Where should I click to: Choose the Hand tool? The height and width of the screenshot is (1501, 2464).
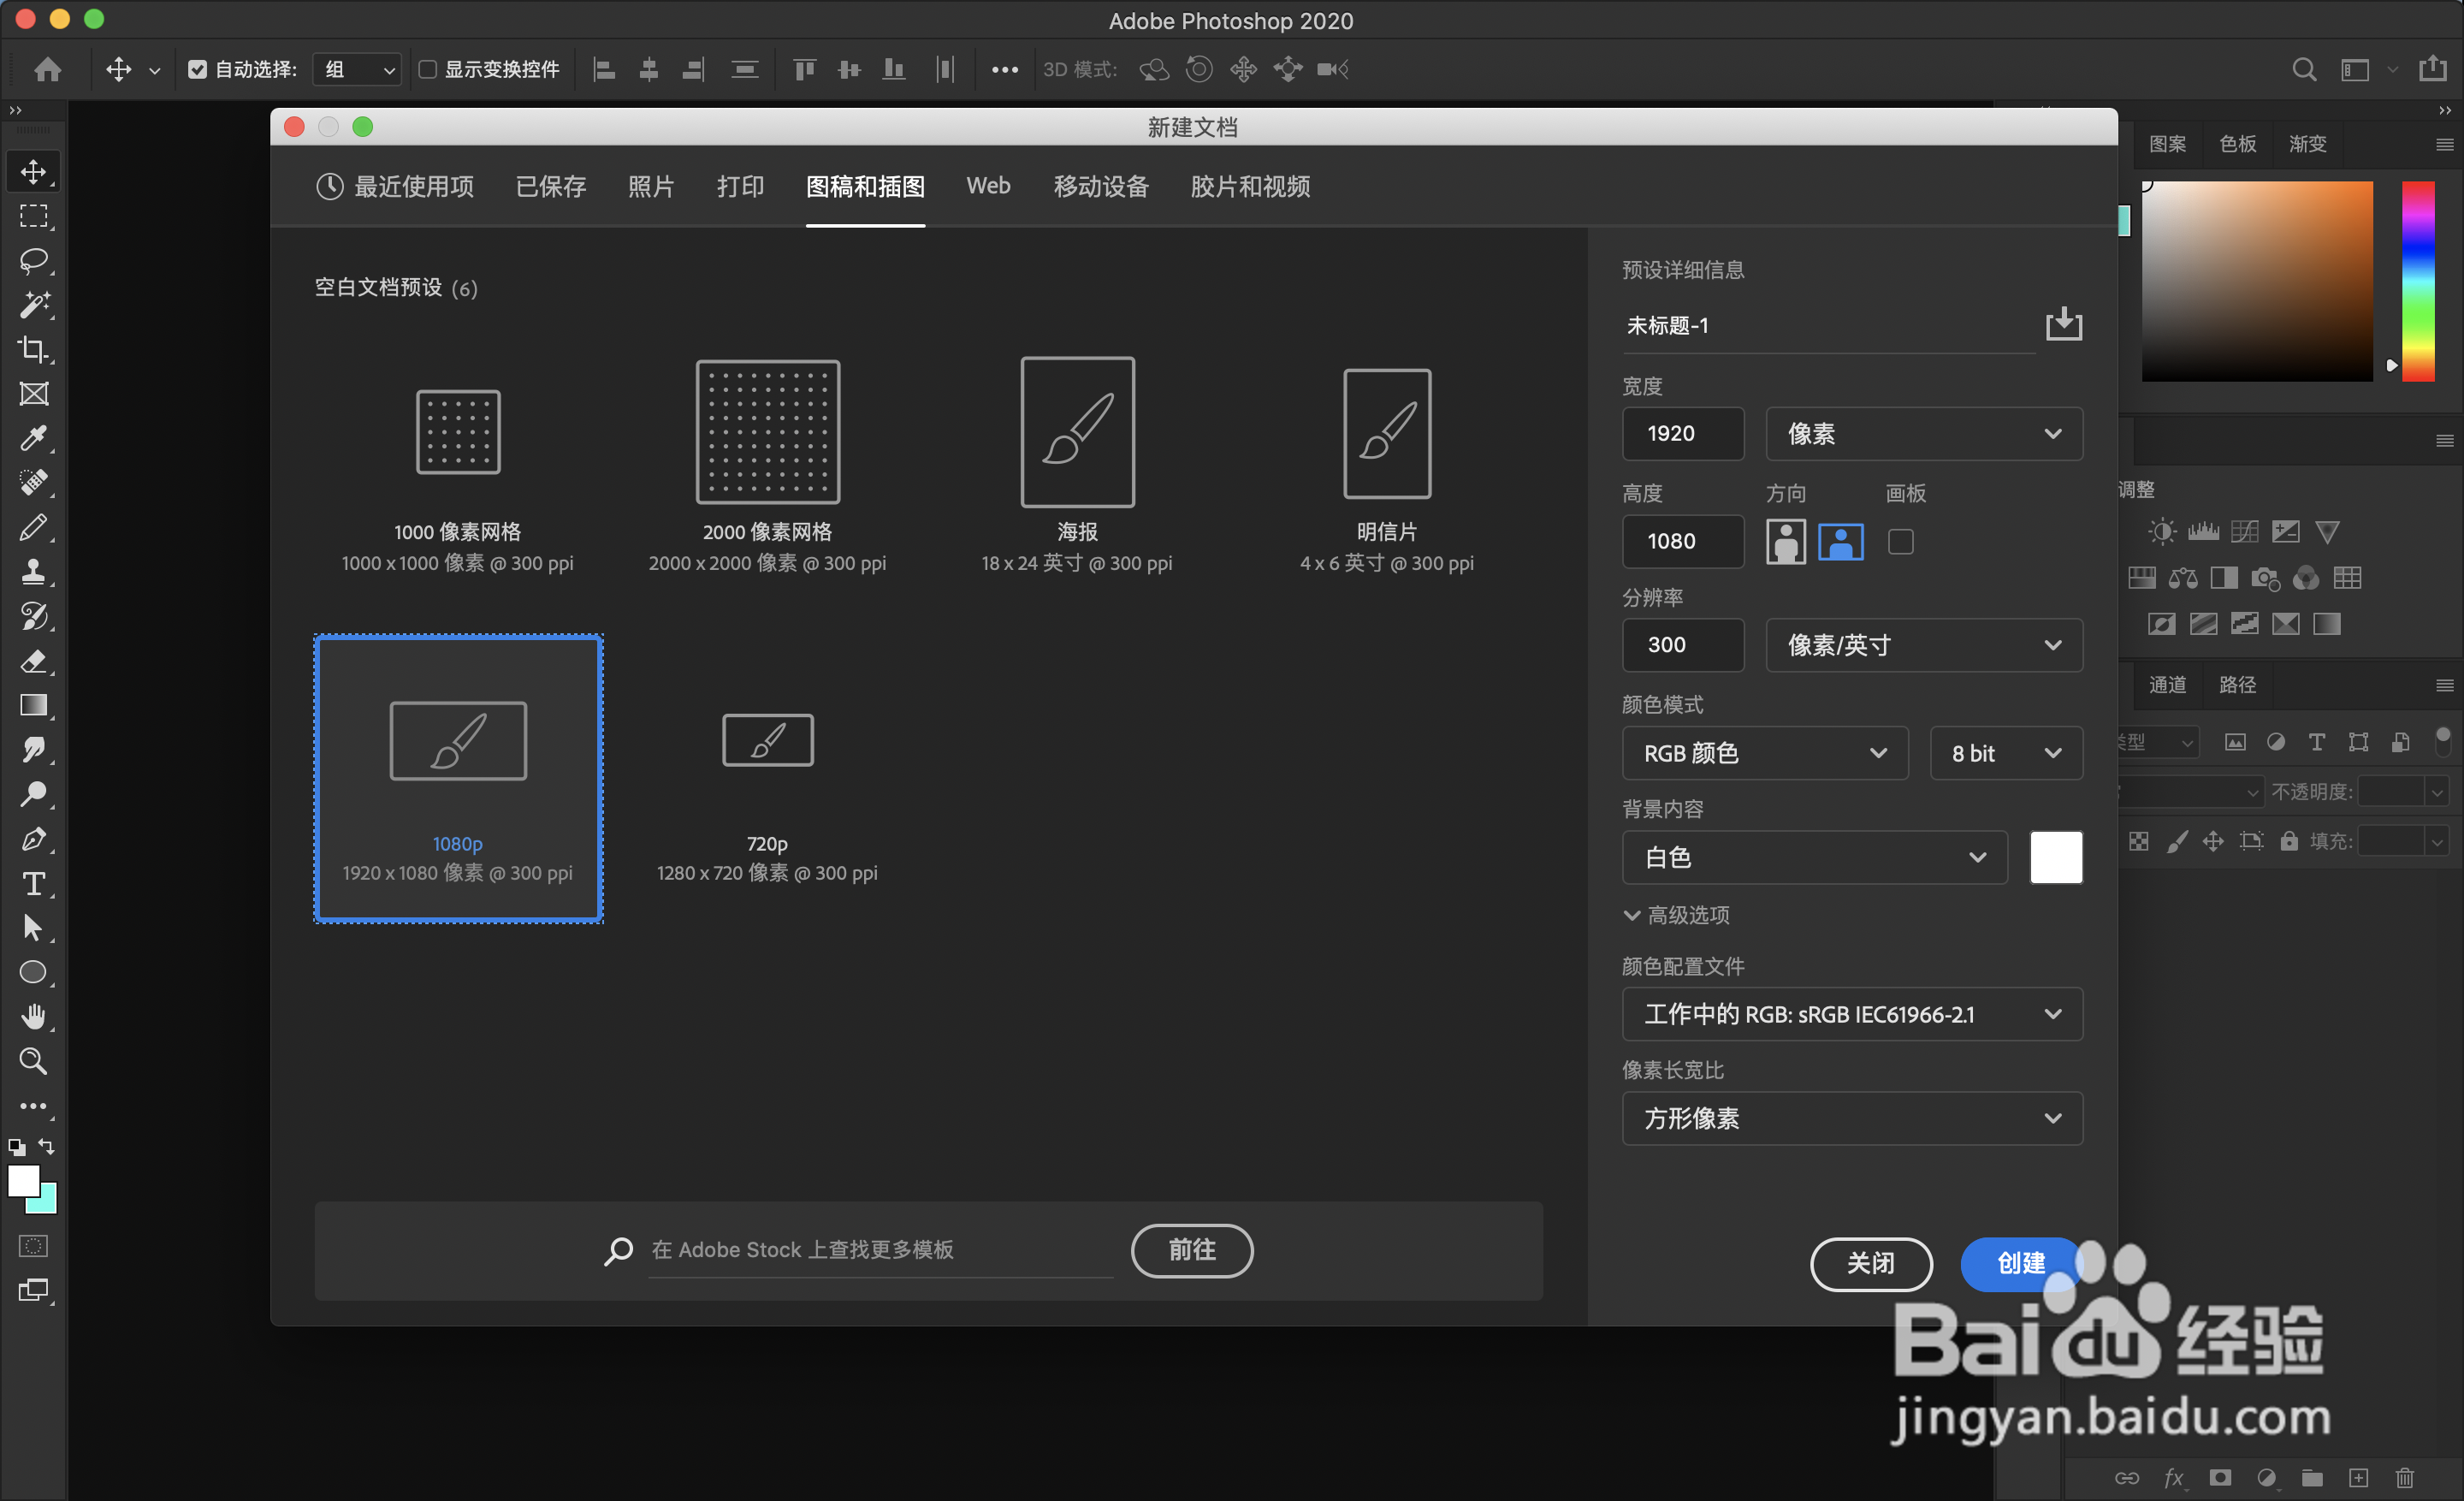pos(33,1017)
